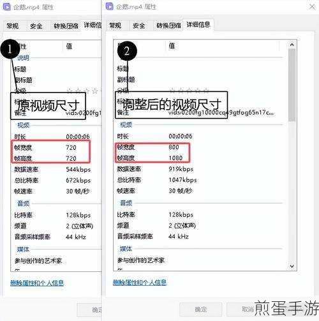This screenshot has width=319, height=321.
Task: Select the 帧速率 row in the left window
Action: (x=56, y=191)
